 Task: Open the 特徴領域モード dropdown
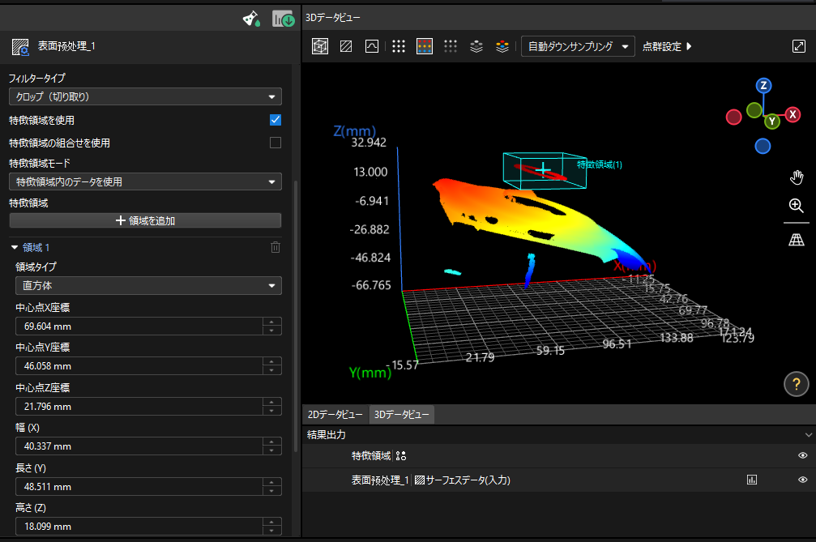click(x=145, y=182)
